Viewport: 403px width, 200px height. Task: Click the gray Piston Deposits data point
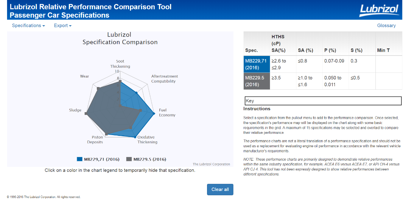(x=106, y=134)
